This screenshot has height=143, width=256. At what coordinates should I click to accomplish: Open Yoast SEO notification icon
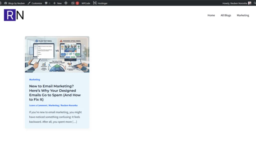pyautogui.click(x=75, y=3)
